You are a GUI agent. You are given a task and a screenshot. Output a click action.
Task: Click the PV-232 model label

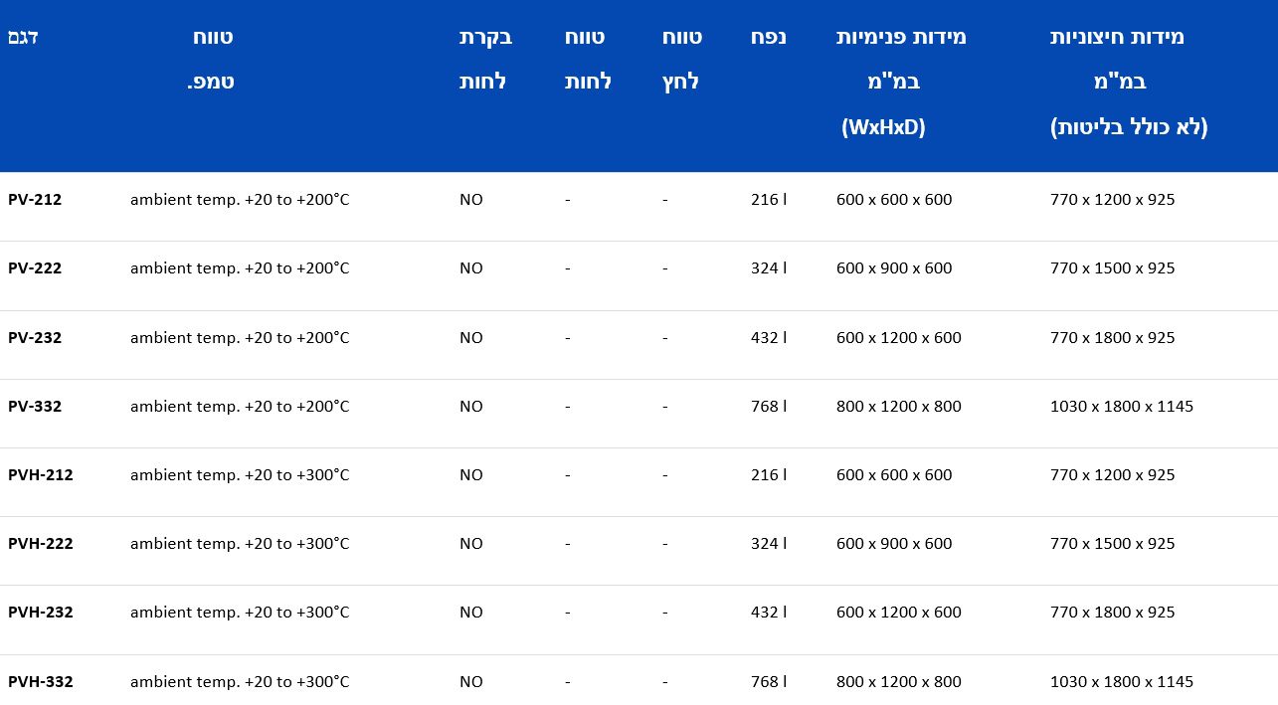click(35, 338)
